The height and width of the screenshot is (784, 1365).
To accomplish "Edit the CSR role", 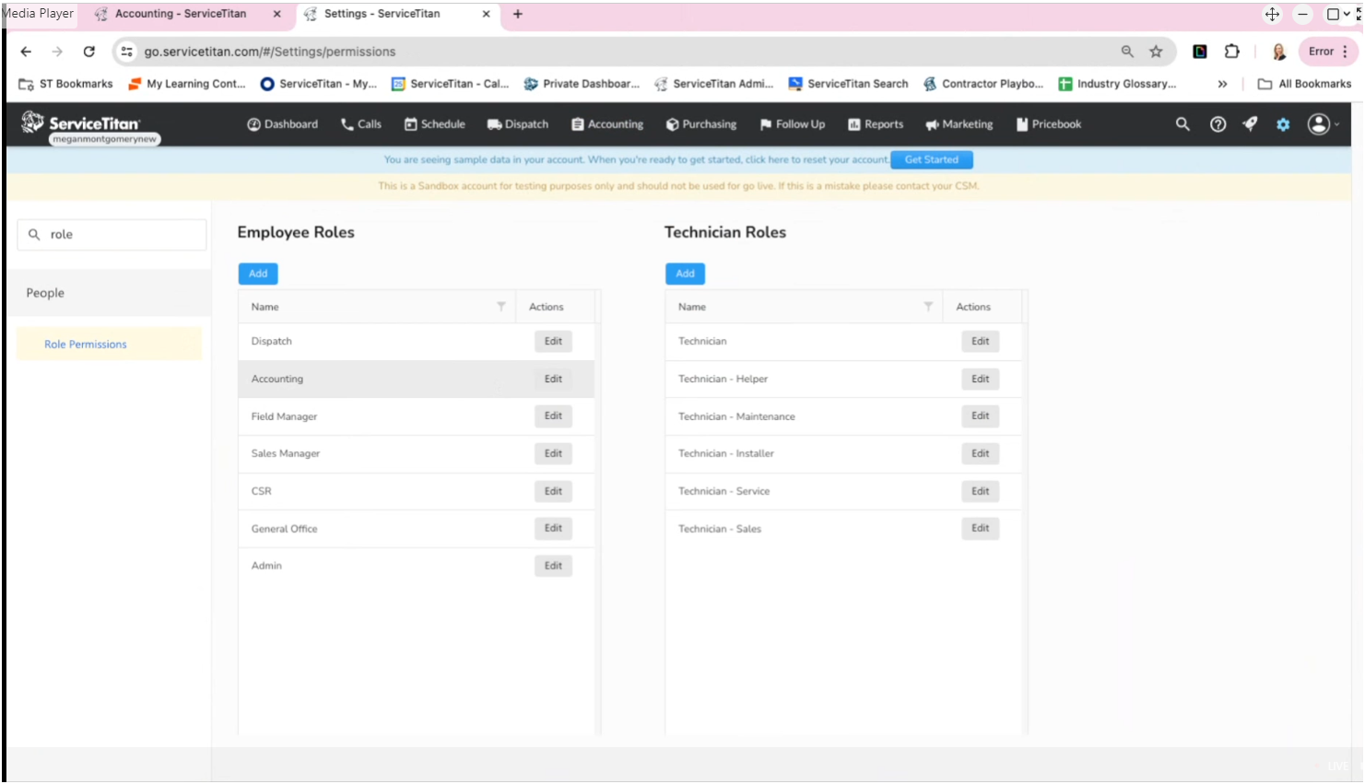I will (553, 491).
